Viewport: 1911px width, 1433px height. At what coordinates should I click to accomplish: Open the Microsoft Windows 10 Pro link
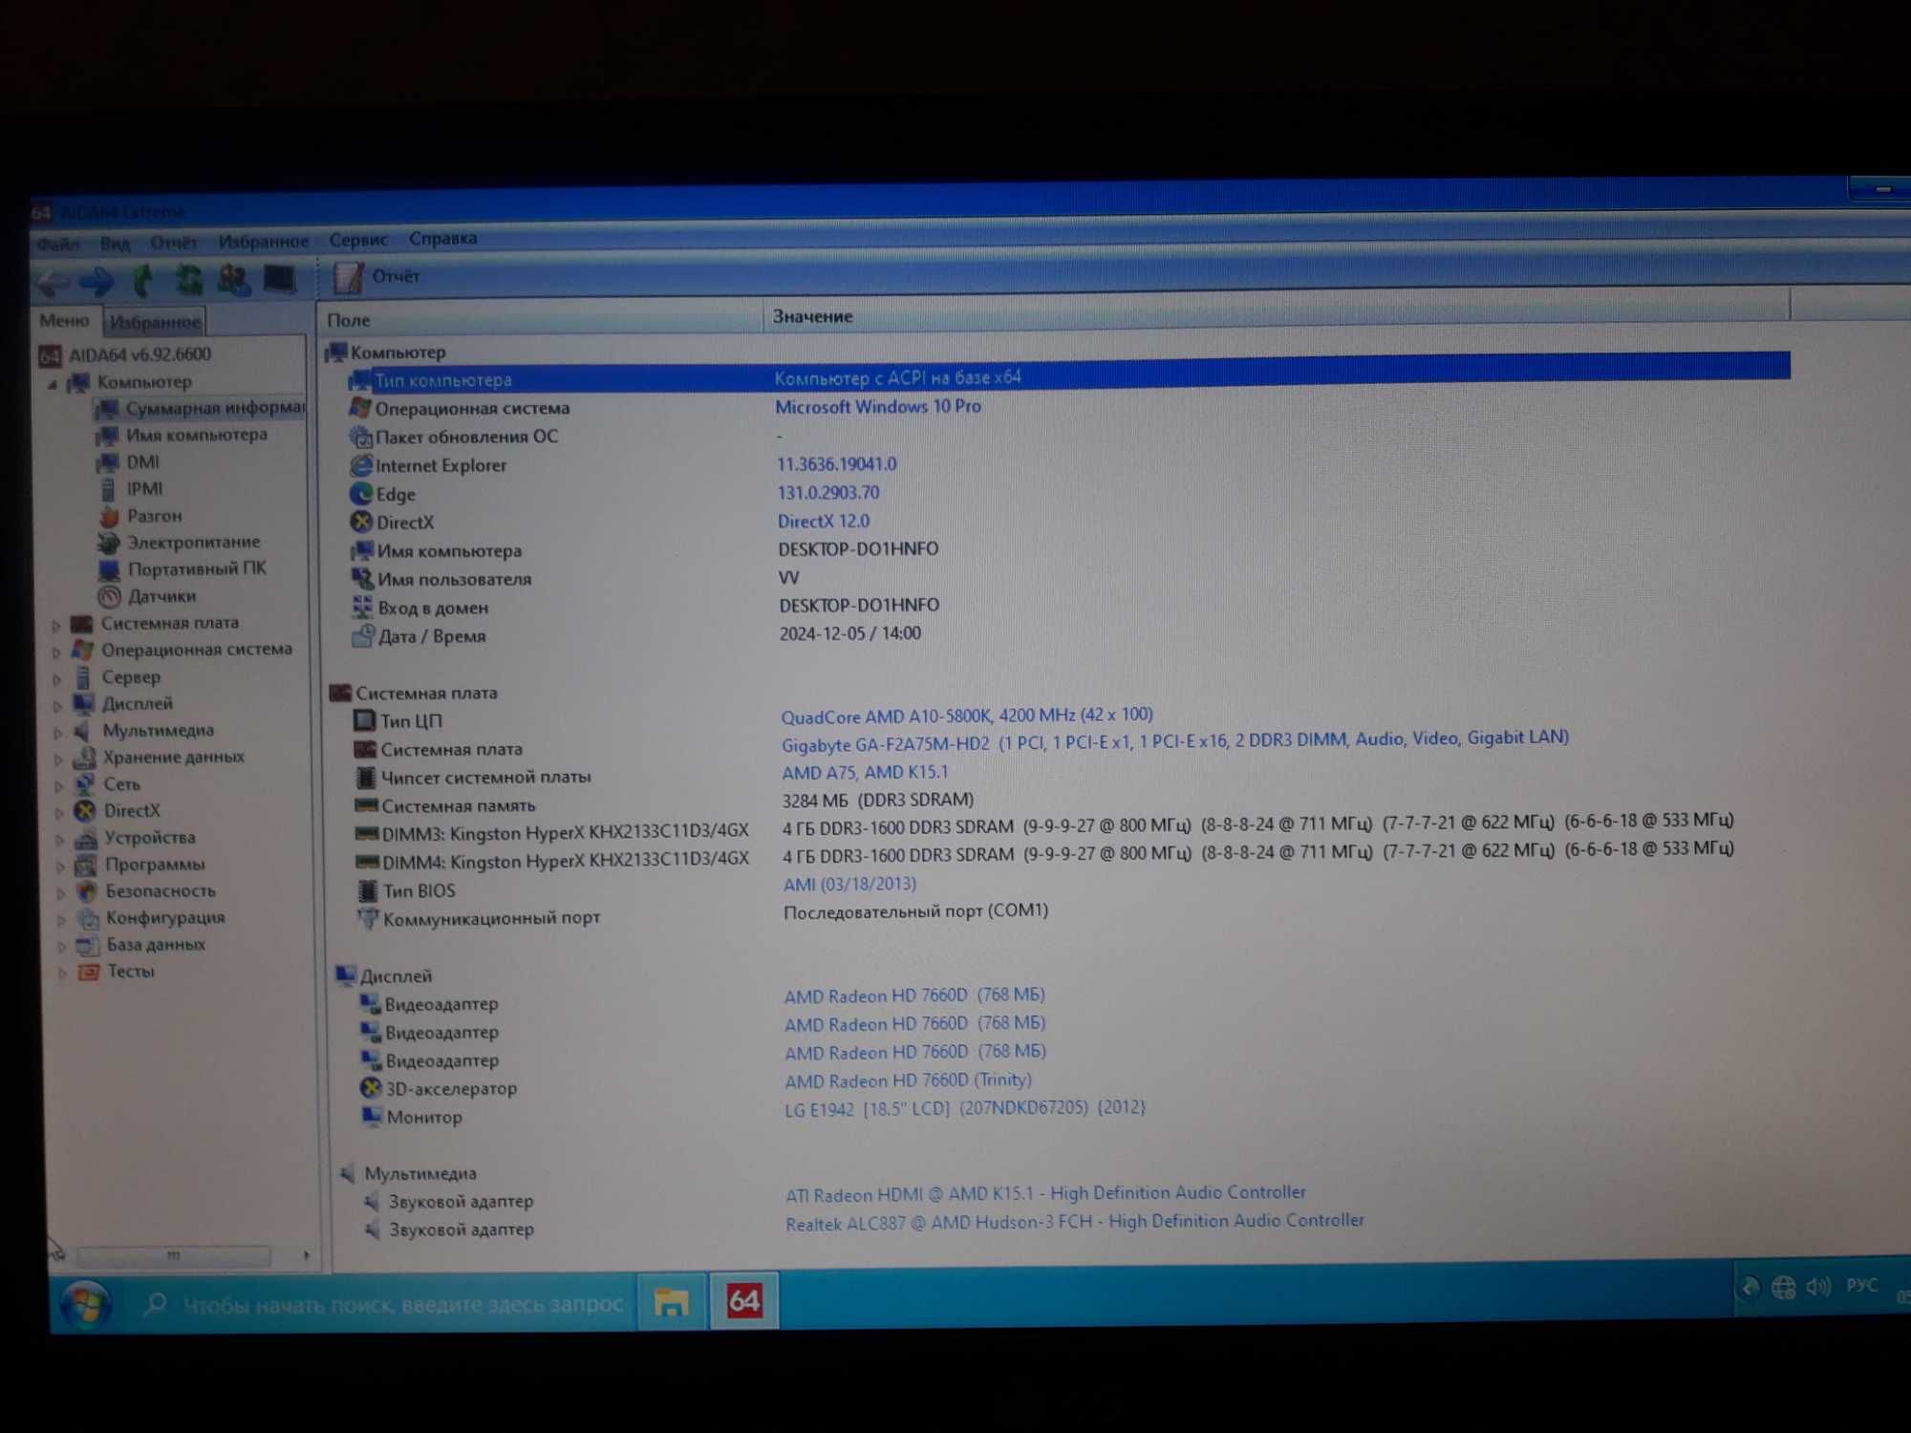point(878,407)
